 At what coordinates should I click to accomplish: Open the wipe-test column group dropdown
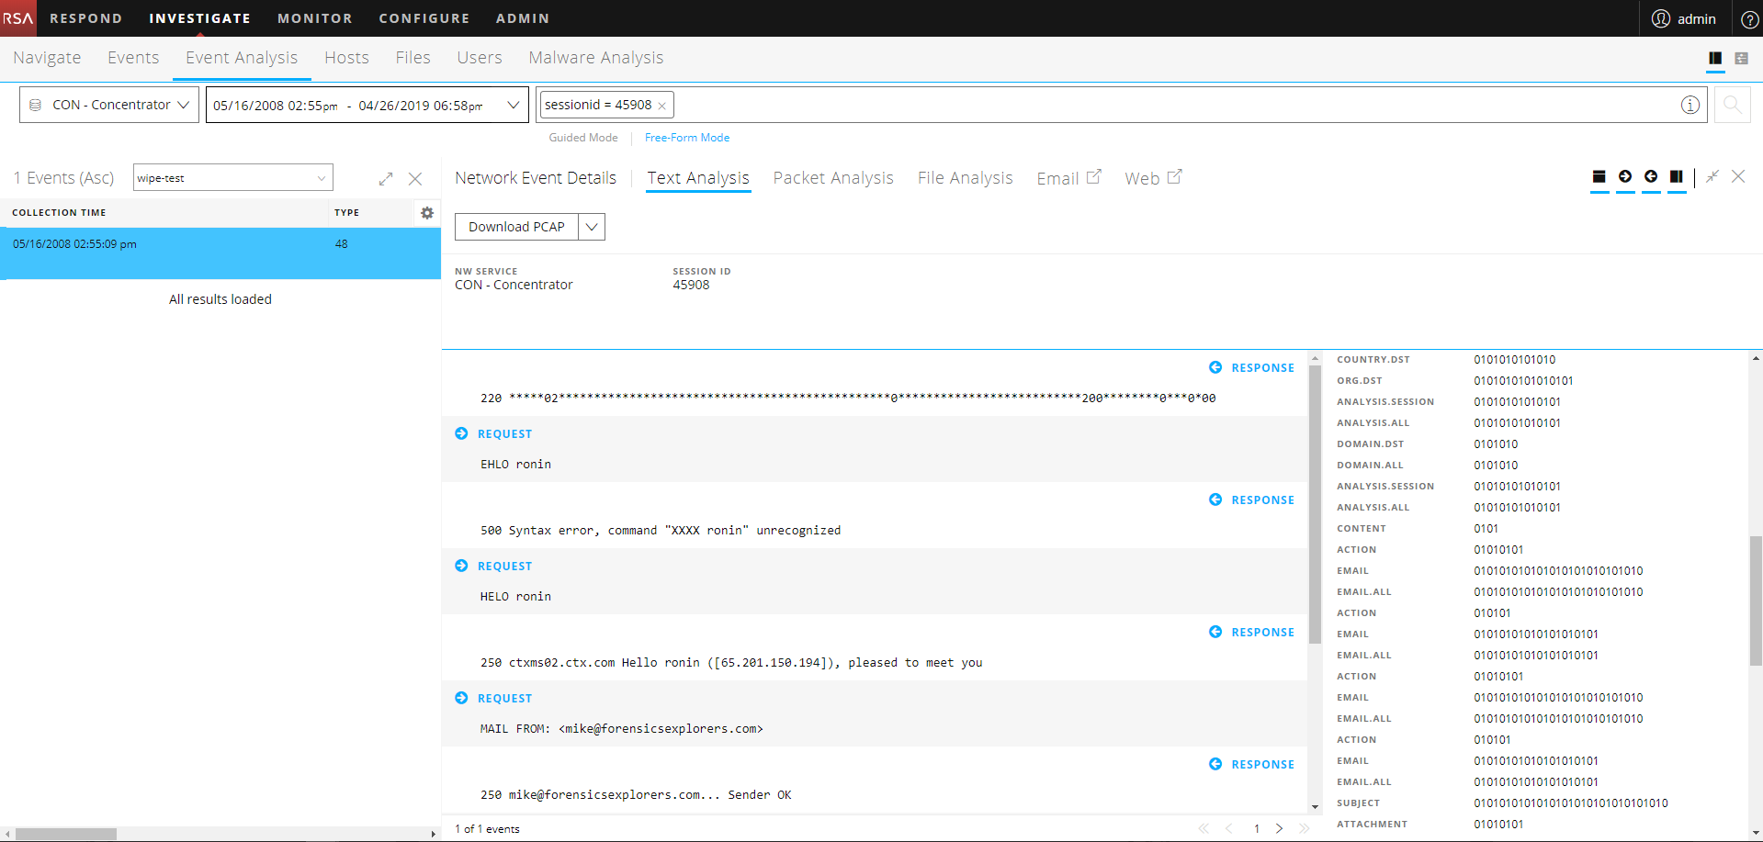click(232, 178)
